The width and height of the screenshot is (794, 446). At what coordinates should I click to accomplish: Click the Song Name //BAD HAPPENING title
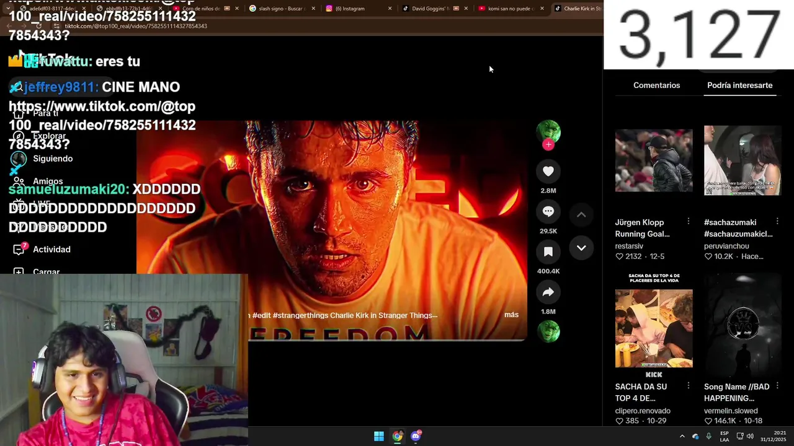point(736,392)
